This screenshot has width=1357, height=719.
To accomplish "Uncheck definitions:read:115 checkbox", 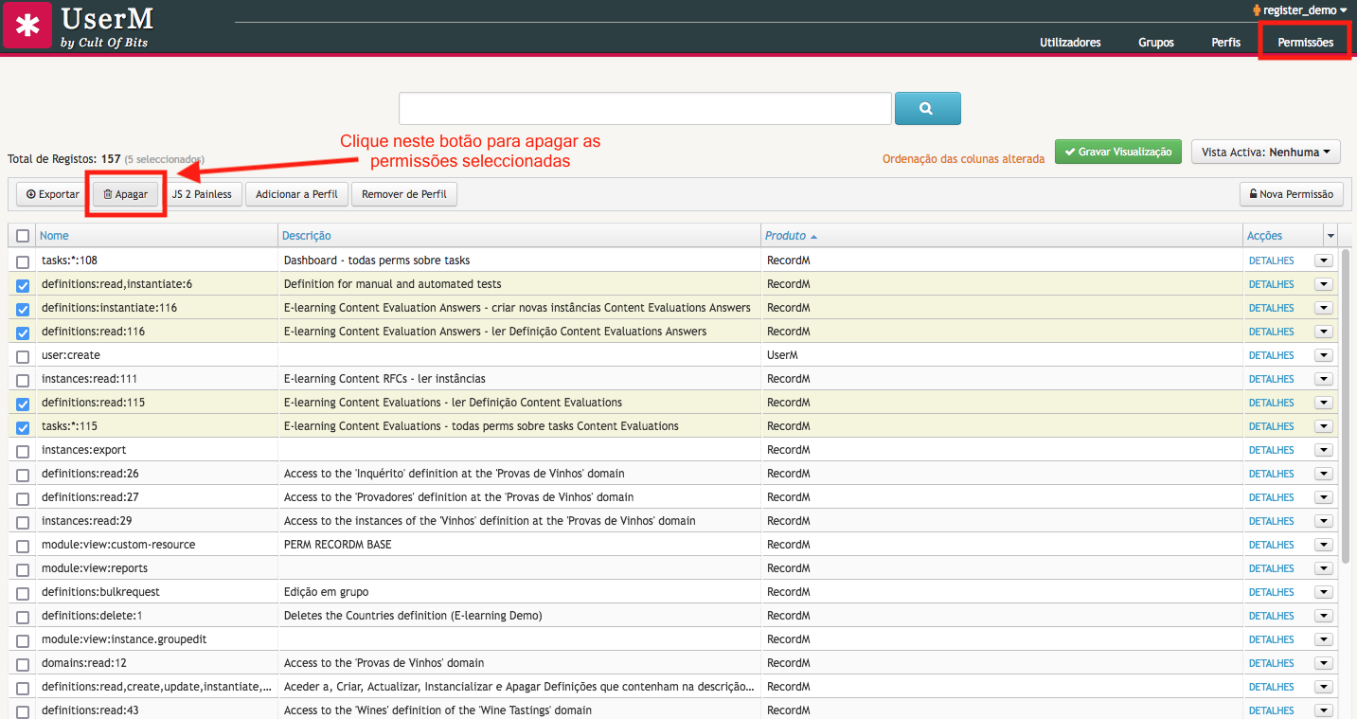I will point(23,404).
